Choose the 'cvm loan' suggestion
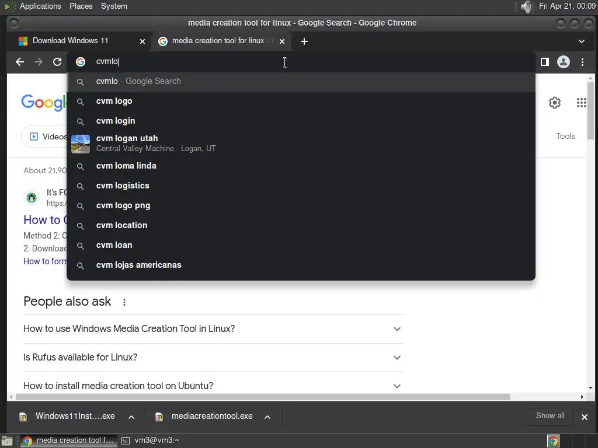The height and width of the screenshot is (448, 598). (x=301, y=246)
